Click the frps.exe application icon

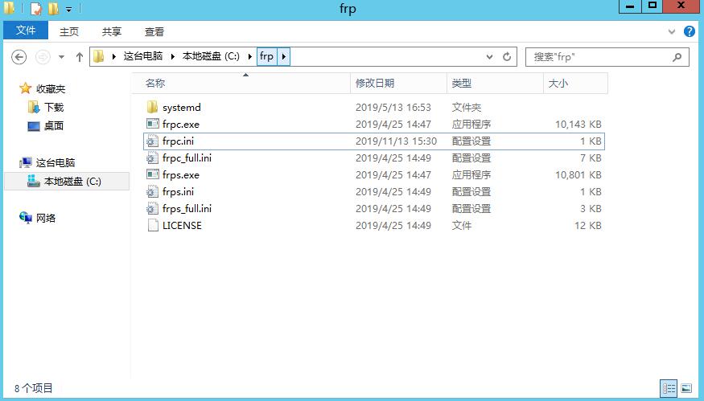(152, 174)
